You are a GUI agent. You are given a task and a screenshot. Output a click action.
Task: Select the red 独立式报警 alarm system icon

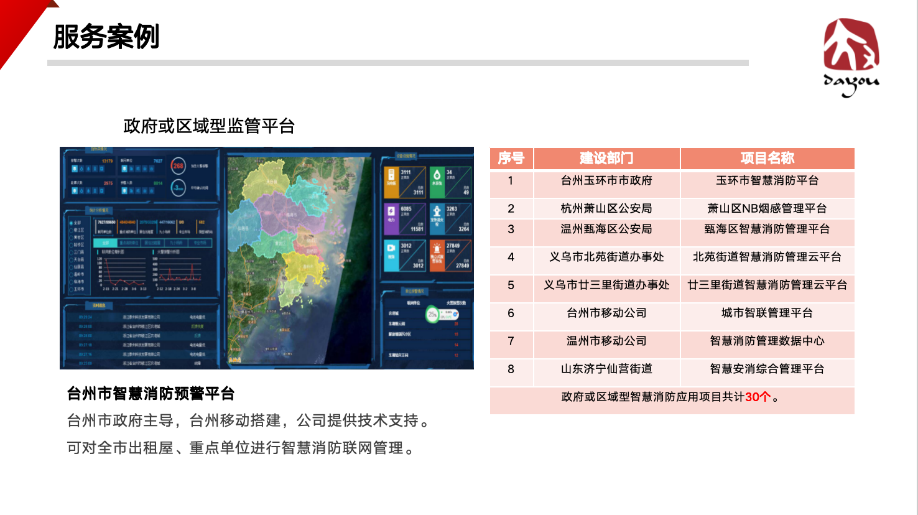point(438,253)
